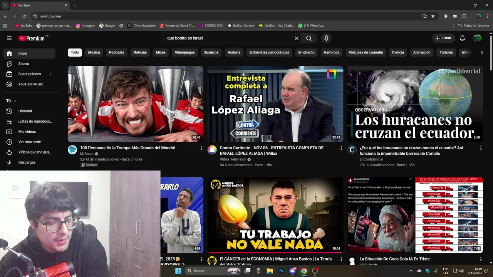Open YouTube Music from the sidebar
This screenshot has height=277, width=493.
29,84
